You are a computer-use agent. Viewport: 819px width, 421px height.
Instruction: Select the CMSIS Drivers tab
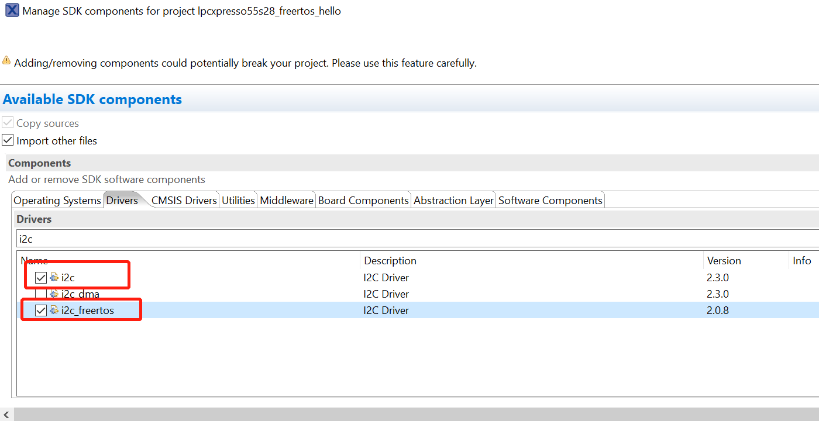click(183, 200)
